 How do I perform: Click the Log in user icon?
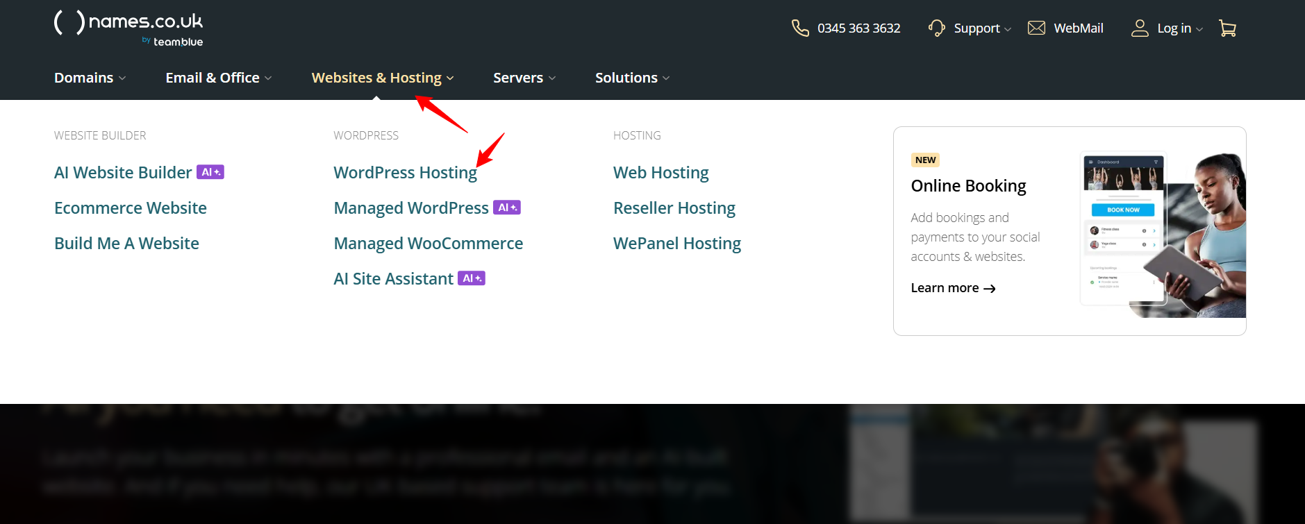(1140, 28)
